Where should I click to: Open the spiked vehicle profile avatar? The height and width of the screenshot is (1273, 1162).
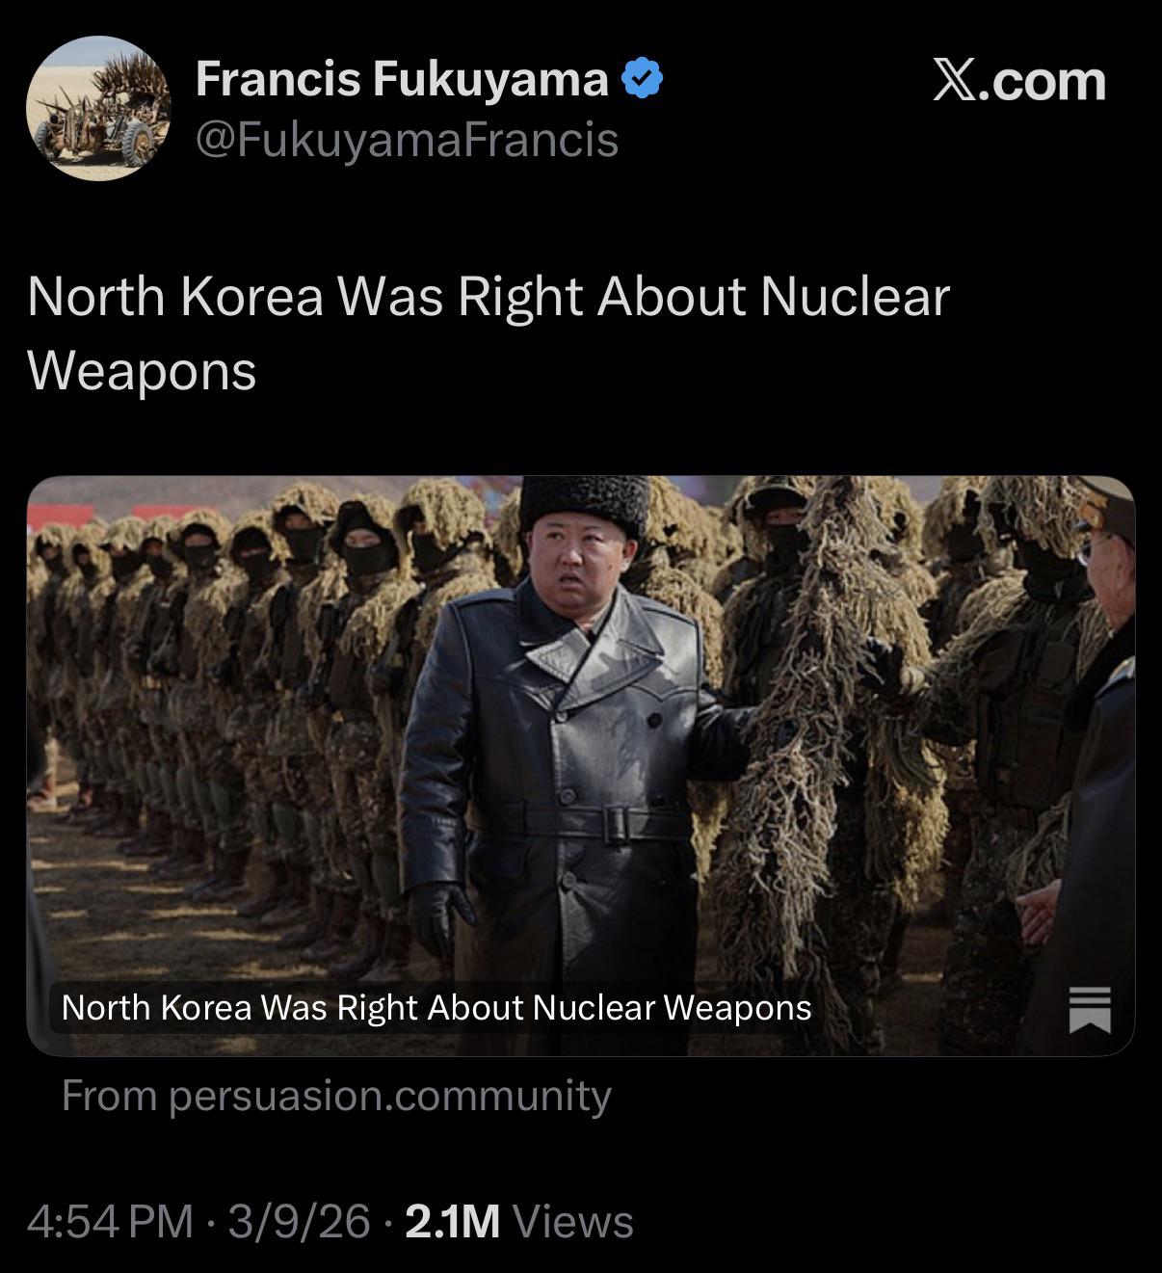(x=98, y=108)
